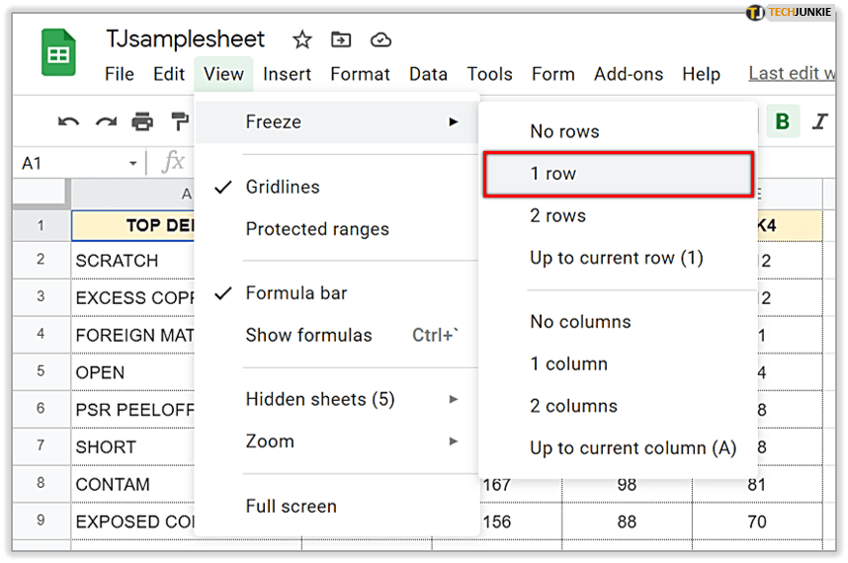This screenshot has width=848, height=563.
Task: Click the Redo arrow in toolbar
Action: pos(106,121)
